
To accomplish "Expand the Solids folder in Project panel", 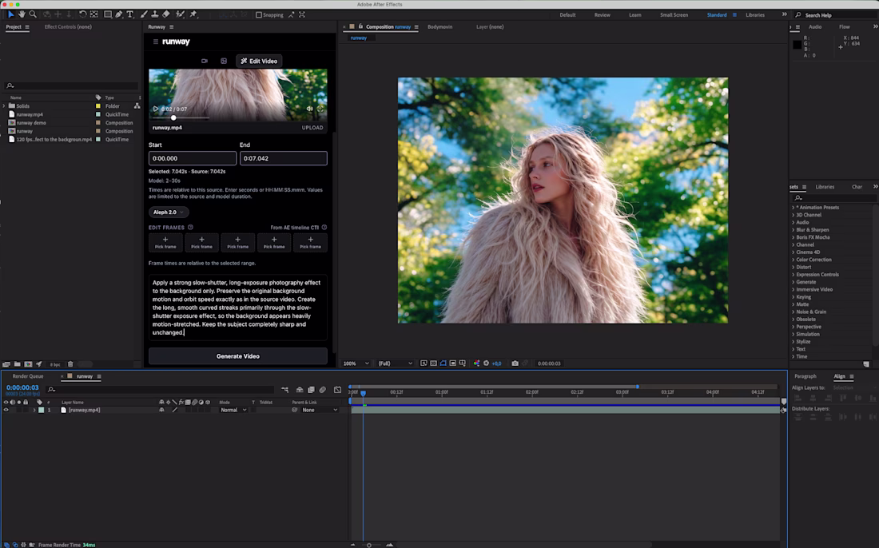I will click(4, 106).
